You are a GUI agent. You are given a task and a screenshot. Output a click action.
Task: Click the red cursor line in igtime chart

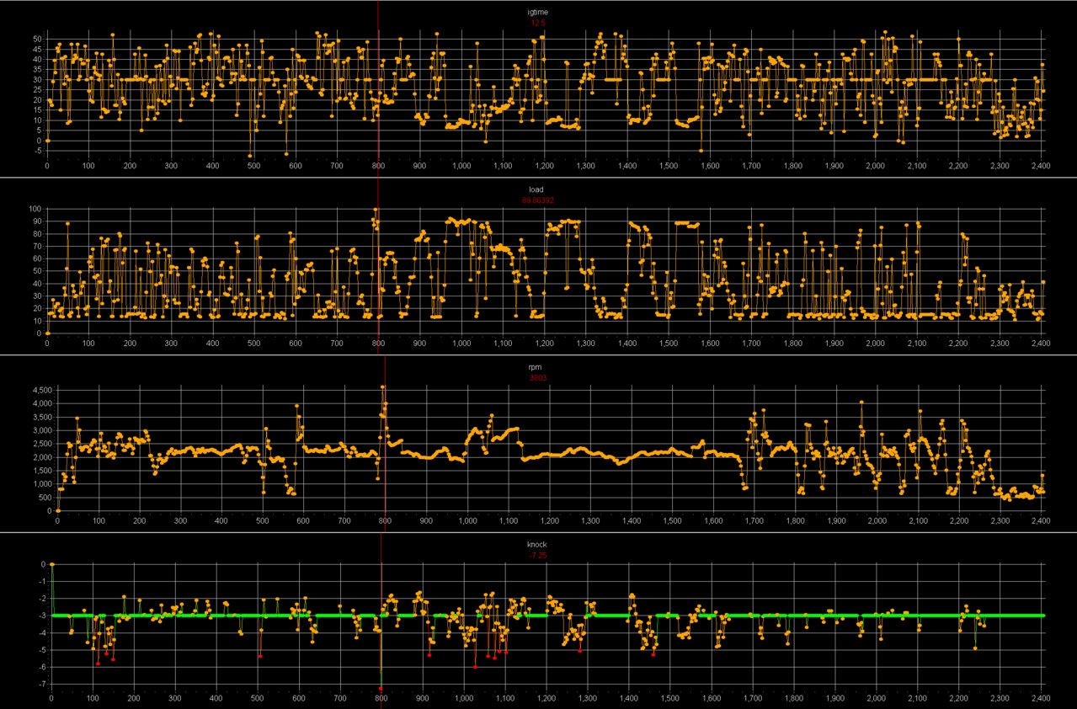click(378, 88)
